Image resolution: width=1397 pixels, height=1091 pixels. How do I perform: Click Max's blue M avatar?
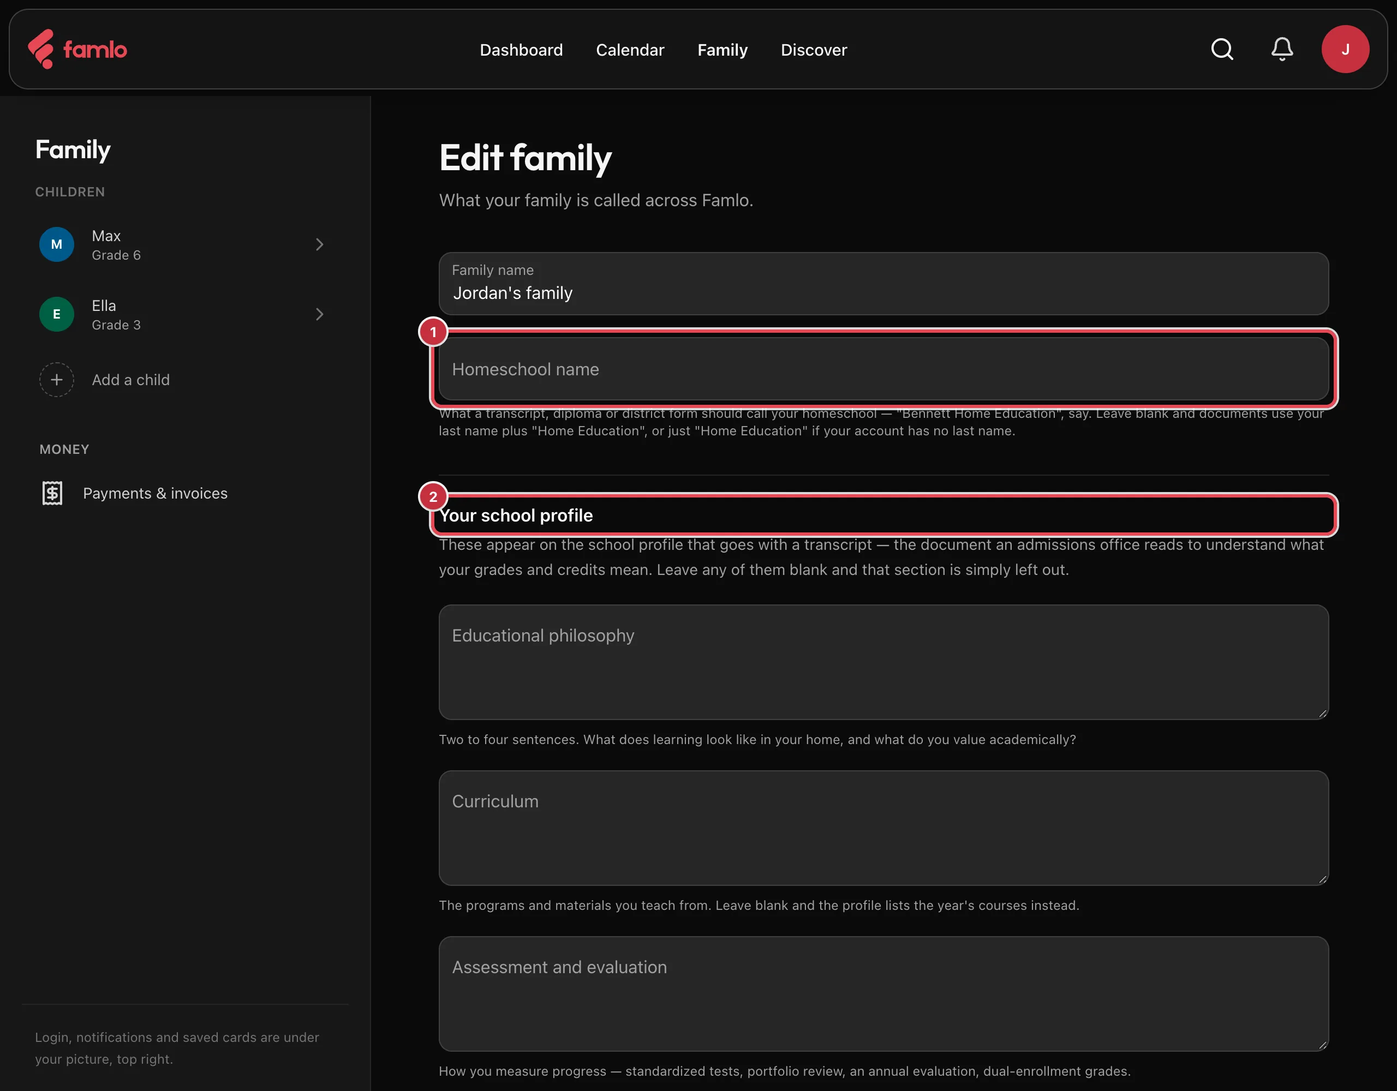(x=57, y=244)
